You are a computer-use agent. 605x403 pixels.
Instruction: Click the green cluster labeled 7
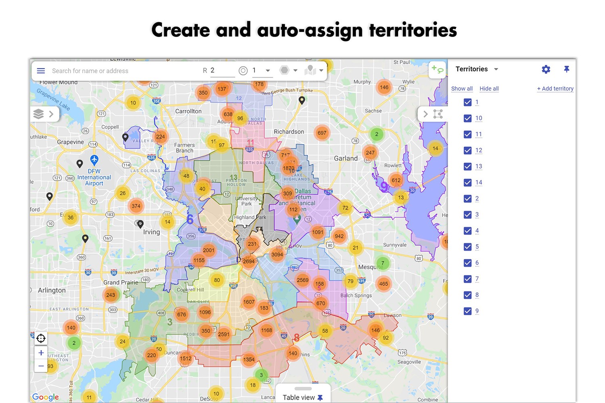pos(383,263)
